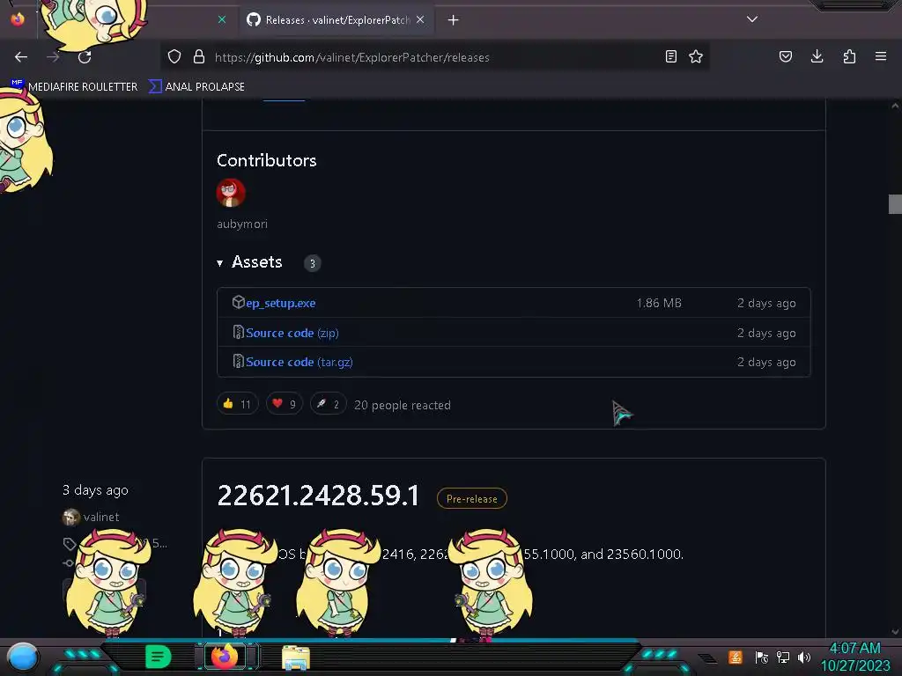This screenshot has height=676, width=902.
Task: Click the rocket reaction with 2
Action: pos(328,404)
